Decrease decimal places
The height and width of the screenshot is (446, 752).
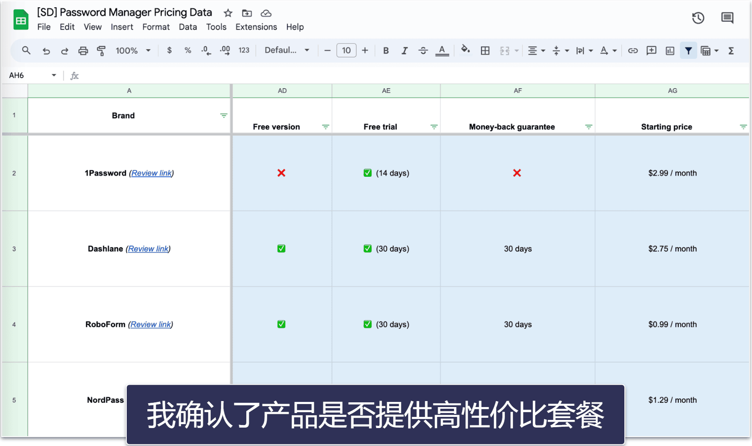(206, 51)
